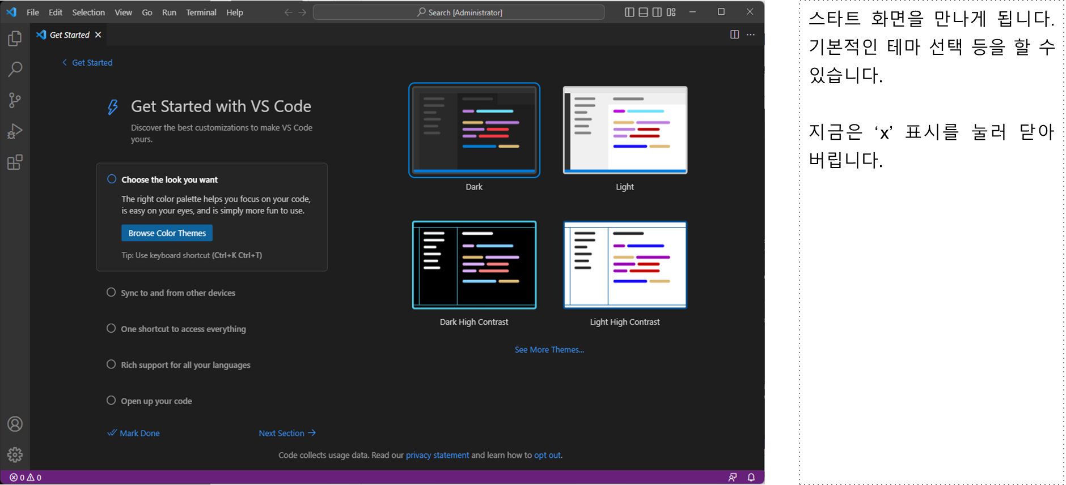This screenshot has width=1066, height=485.
Task: Choose the Light High Contrast theme thumbnail
Action: (625, 265)
